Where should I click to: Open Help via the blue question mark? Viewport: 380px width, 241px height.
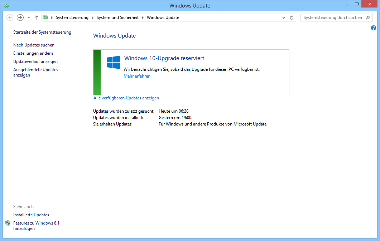coord(374,28)
